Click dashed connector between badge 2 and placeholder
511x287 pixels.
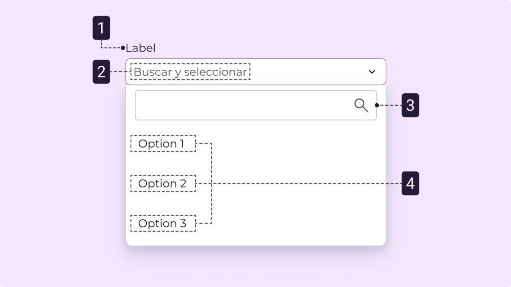120,72
